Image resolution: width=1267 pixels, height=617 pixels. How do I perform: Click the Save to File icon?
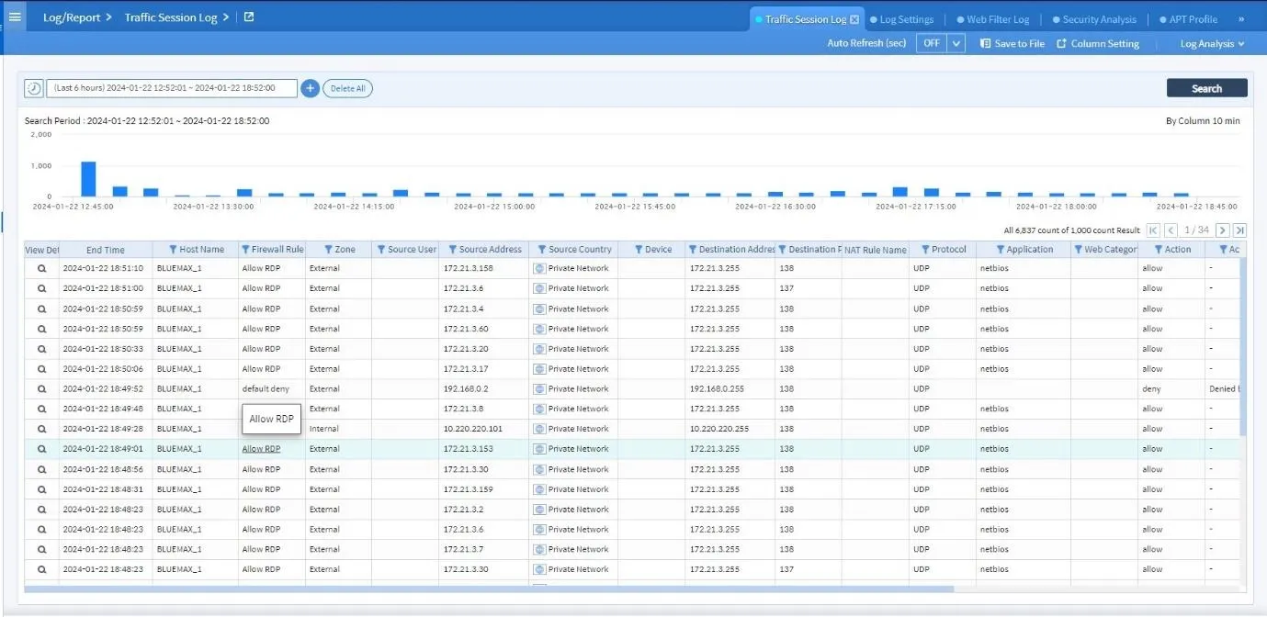point(985,43)
